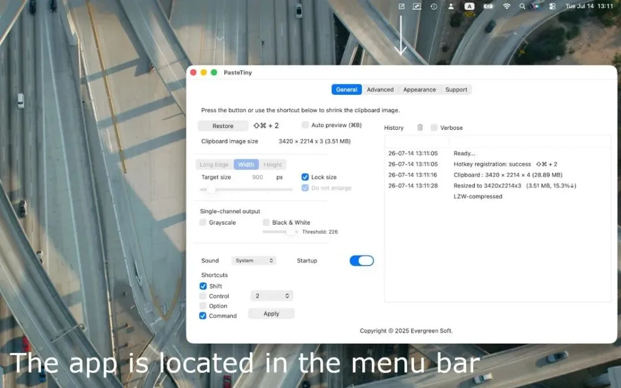The width and height of the screenshot is (621, 388).
Task: Uncheck the Command modifier
Action: 203,316
